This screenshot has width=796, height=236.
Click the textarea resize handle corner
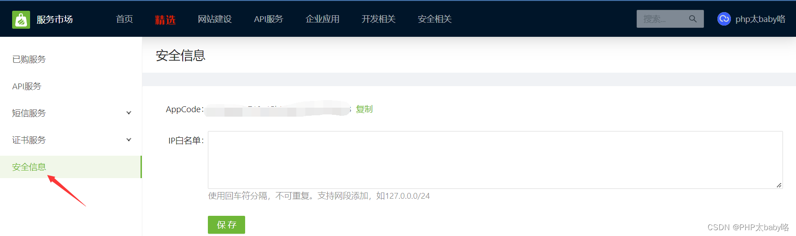pyautogui.click(x=779, y=185)
